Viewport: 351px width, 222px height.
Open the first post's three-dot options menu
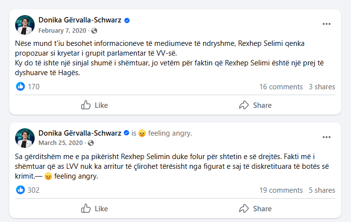(x=327, y=24)
